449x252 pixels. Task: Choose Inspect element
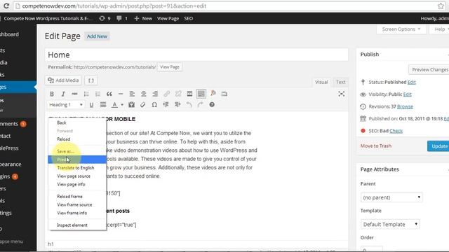tap(77, 225)
